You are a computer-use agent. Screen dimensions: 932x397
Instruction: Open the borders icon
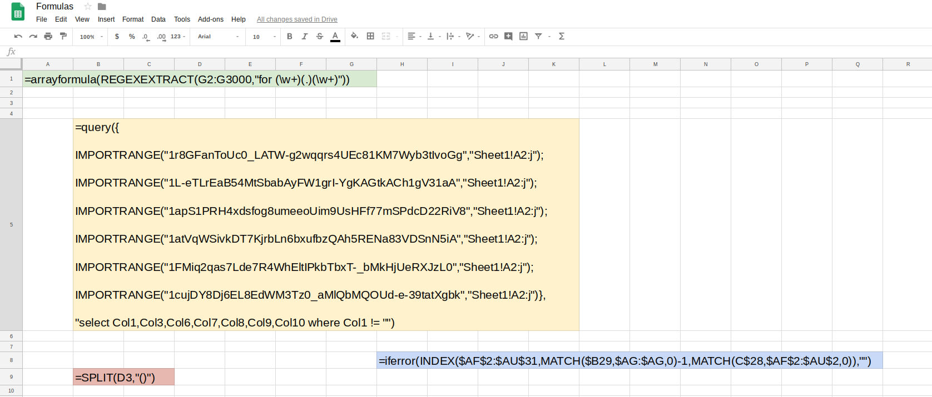click(x=370, y=36)
